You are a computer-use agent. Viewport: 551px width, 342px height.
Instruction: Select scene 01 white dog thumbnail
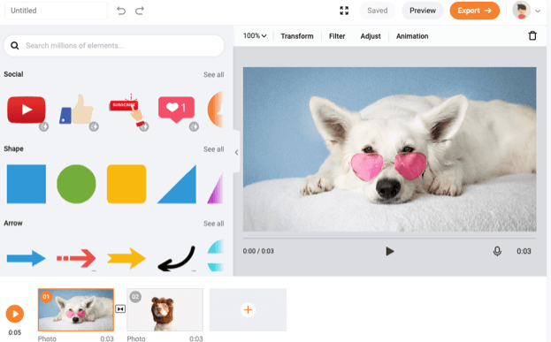coord(76,309)
